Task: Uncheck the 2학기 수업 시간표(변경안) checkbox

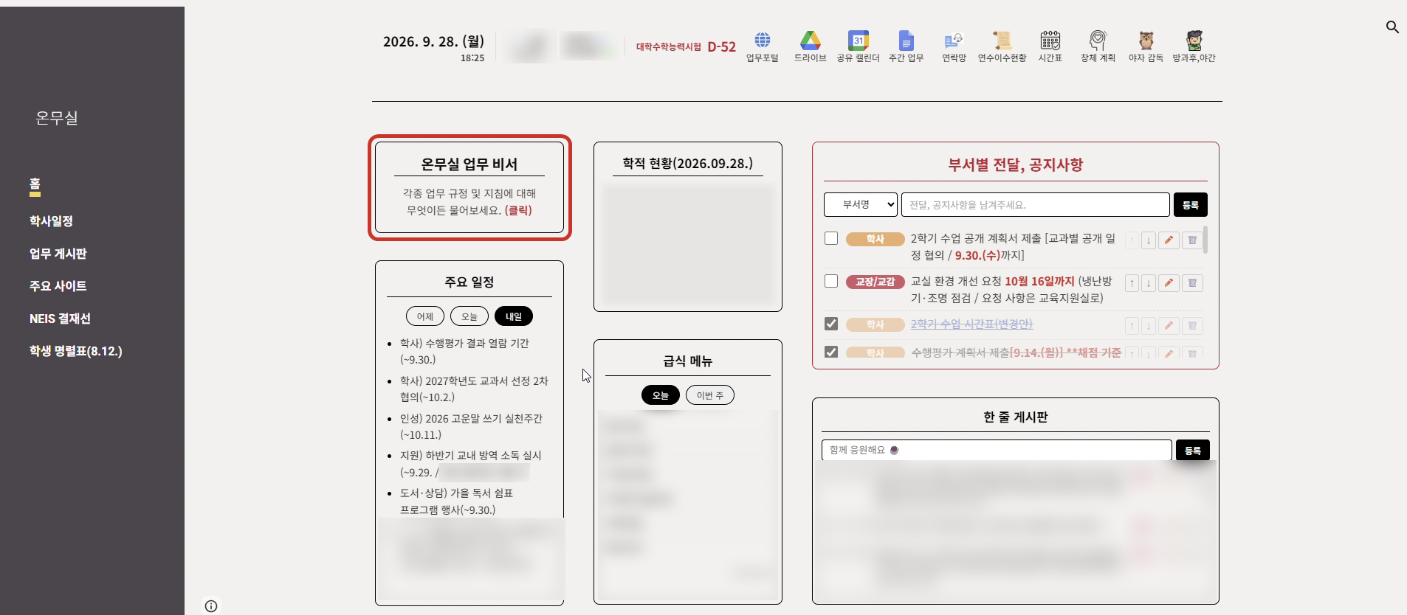Action: (x=831, y=324)
